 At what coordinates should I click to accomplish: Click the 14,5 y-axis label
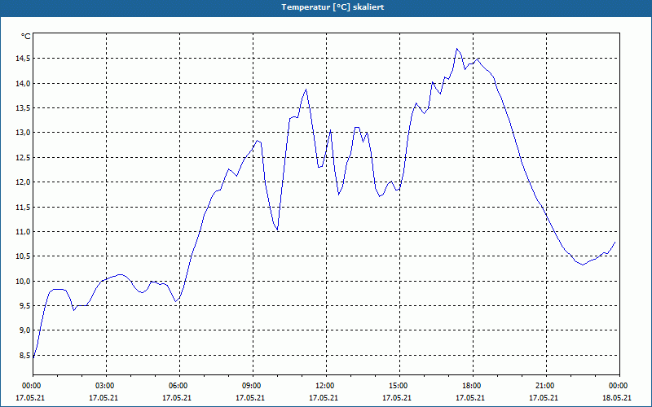(x=23, y=59)
